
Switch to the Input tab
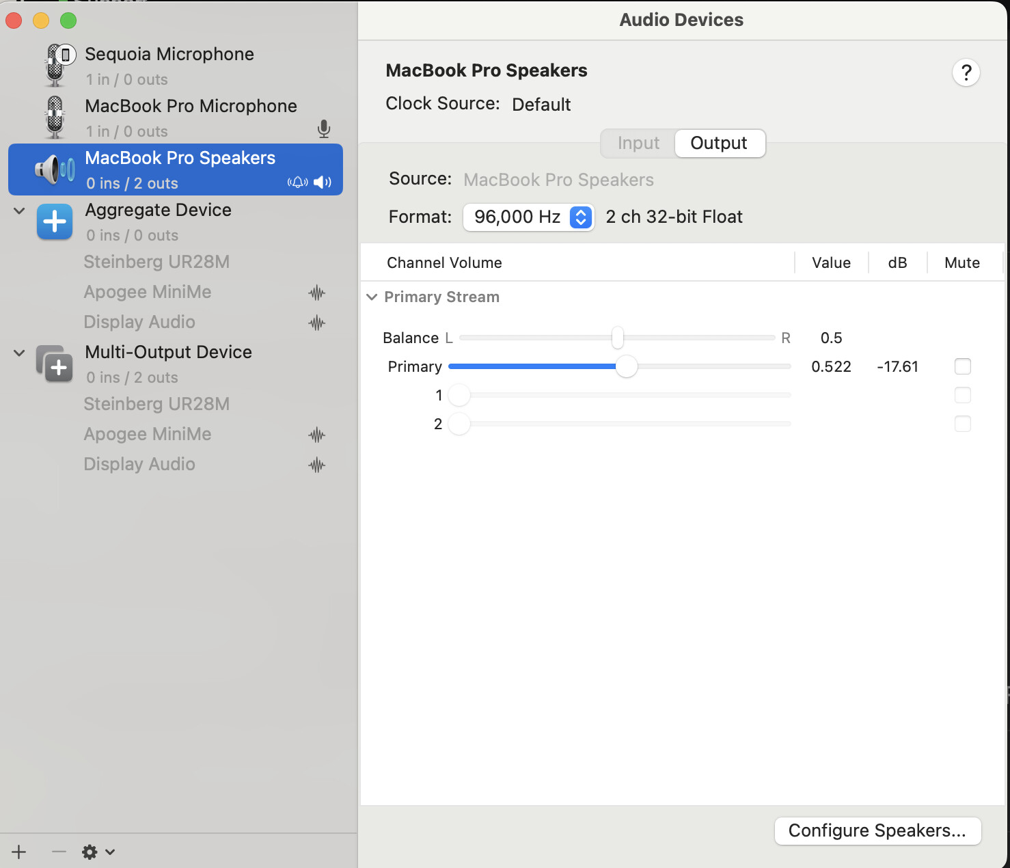[x=638, y=143]
